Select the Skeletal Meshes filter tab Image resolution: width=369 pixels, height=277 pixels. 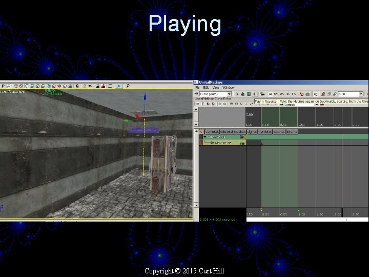point(233,132)
